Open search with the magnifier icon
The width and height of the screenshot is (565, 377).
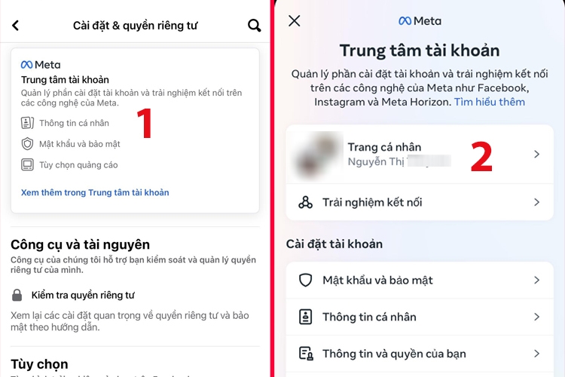254,25
